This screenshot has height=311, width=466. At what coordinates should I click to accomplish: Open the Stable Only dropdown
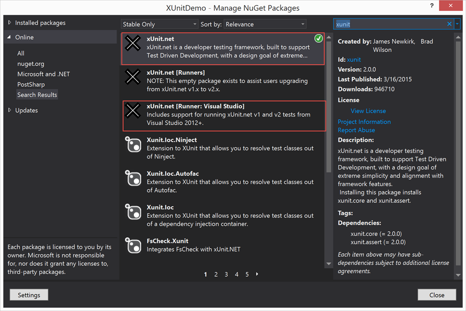160,24
